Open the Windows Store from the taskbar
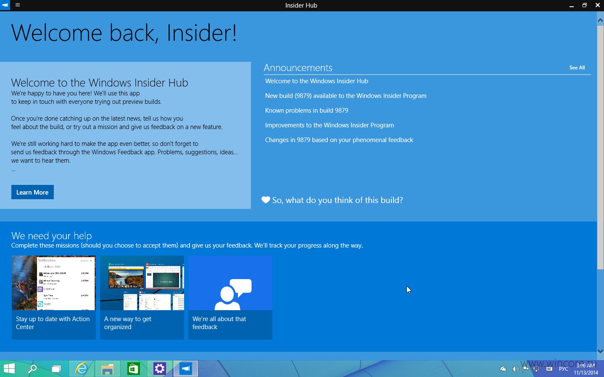 click(x=134, y=369)
